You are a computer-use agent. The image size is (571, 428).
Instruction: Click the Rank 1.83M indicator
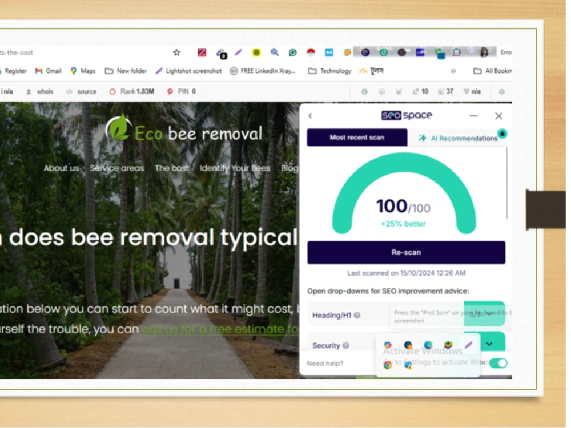pyautogui.click(x=132, y=92)
